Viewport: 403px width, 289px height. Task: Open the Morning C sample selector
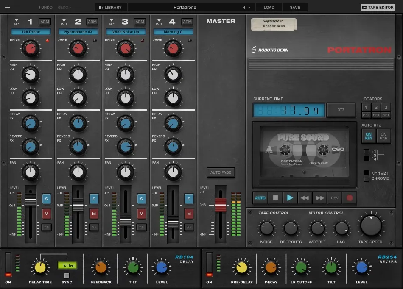pyautogui.click(x=173, y=32)
